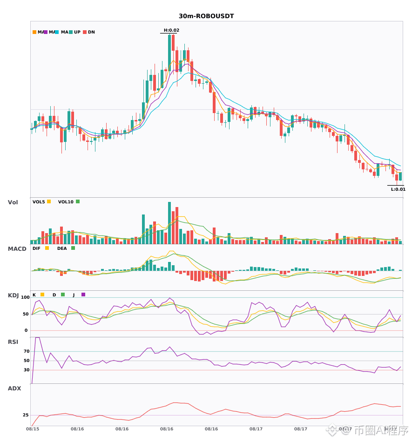Screen dimensions: 412x442
Task: Click the Vol panel label
Action: [13, 202]
